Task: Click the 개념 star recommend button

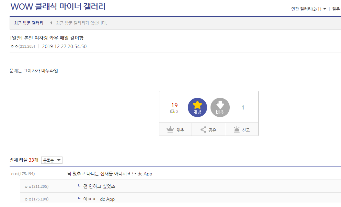Action: coord(197,107)
